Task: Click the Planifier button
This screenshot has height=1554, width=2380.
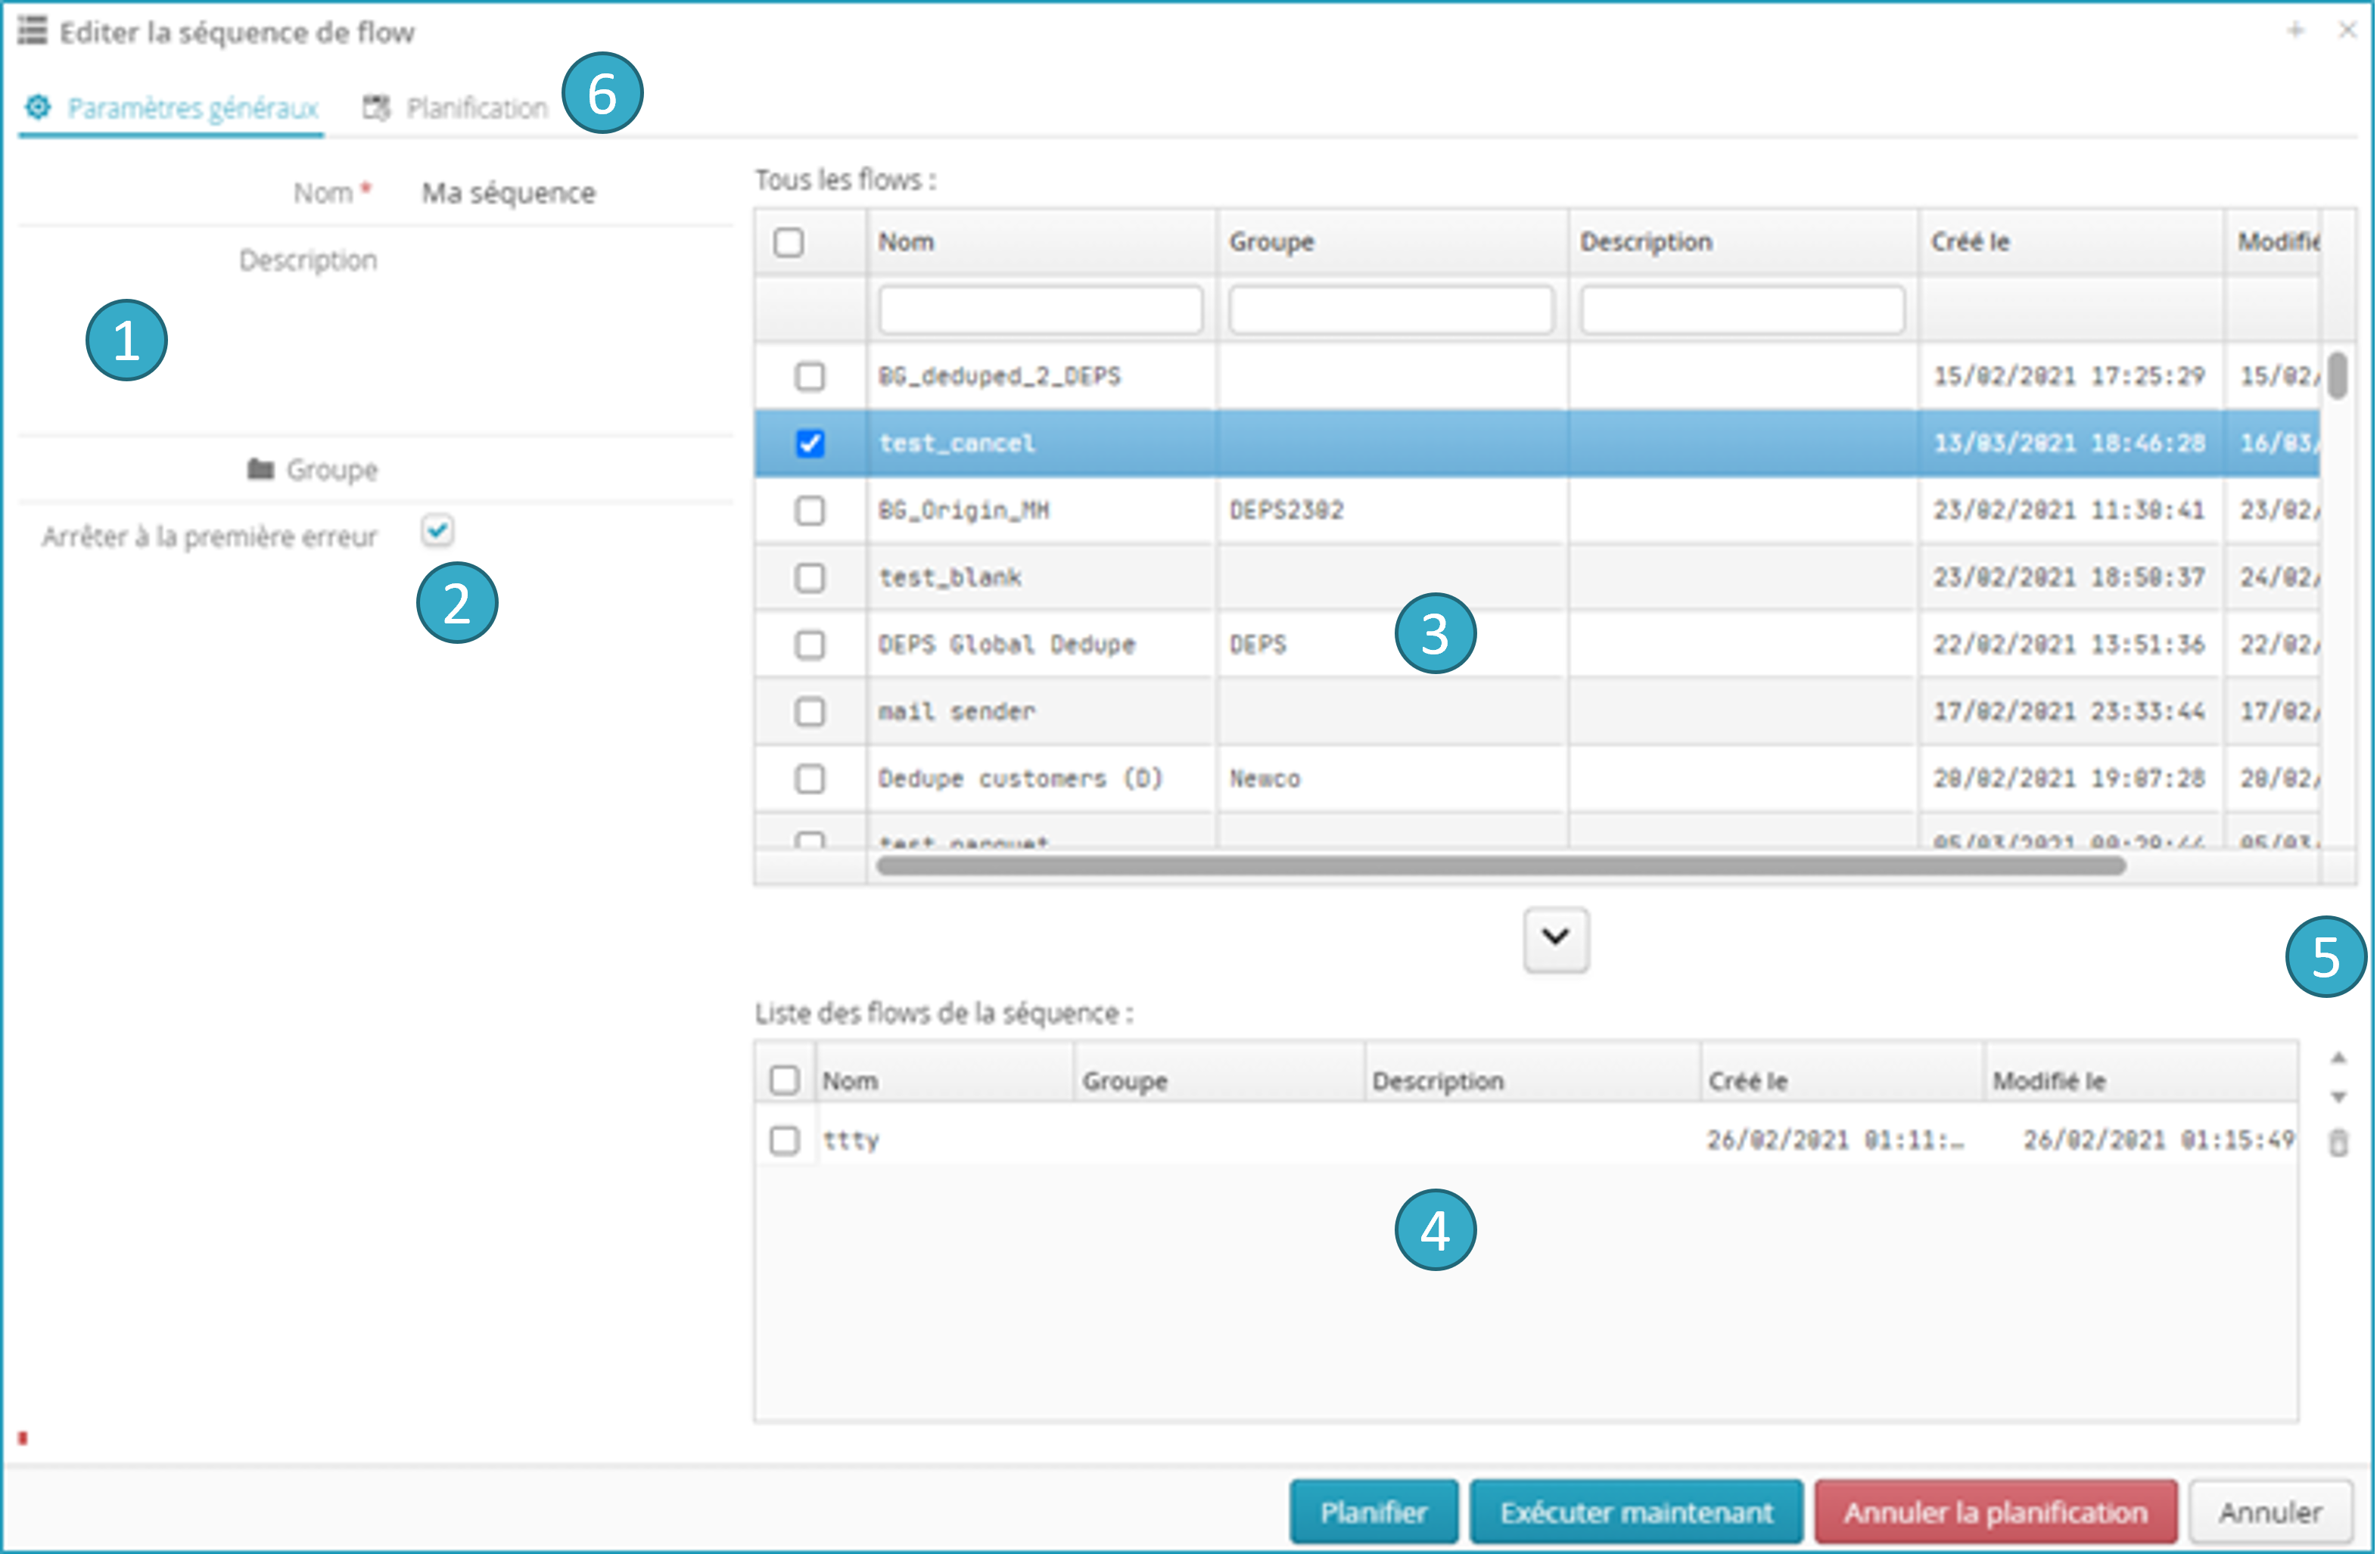Action: tap(1373, 1512)
